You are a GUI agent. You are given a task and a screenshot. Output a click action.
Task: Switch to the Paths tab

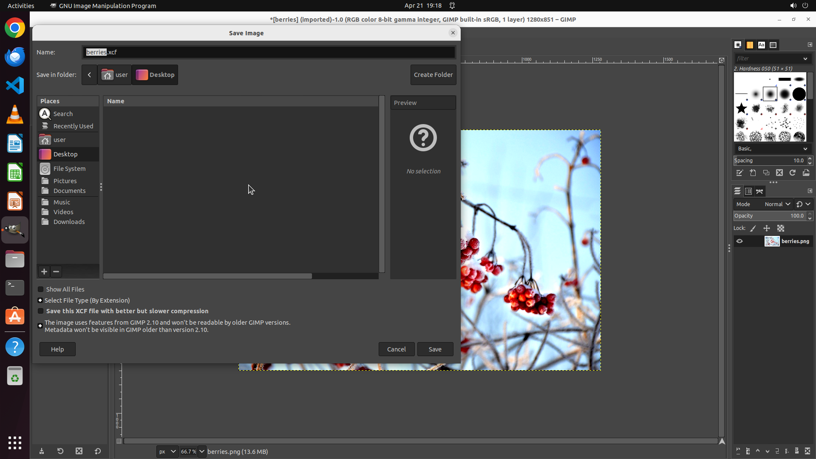[x=759, y=191]
